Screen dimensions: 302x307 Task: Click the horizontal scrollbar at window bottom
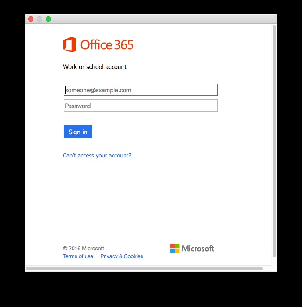click(145, 269)
